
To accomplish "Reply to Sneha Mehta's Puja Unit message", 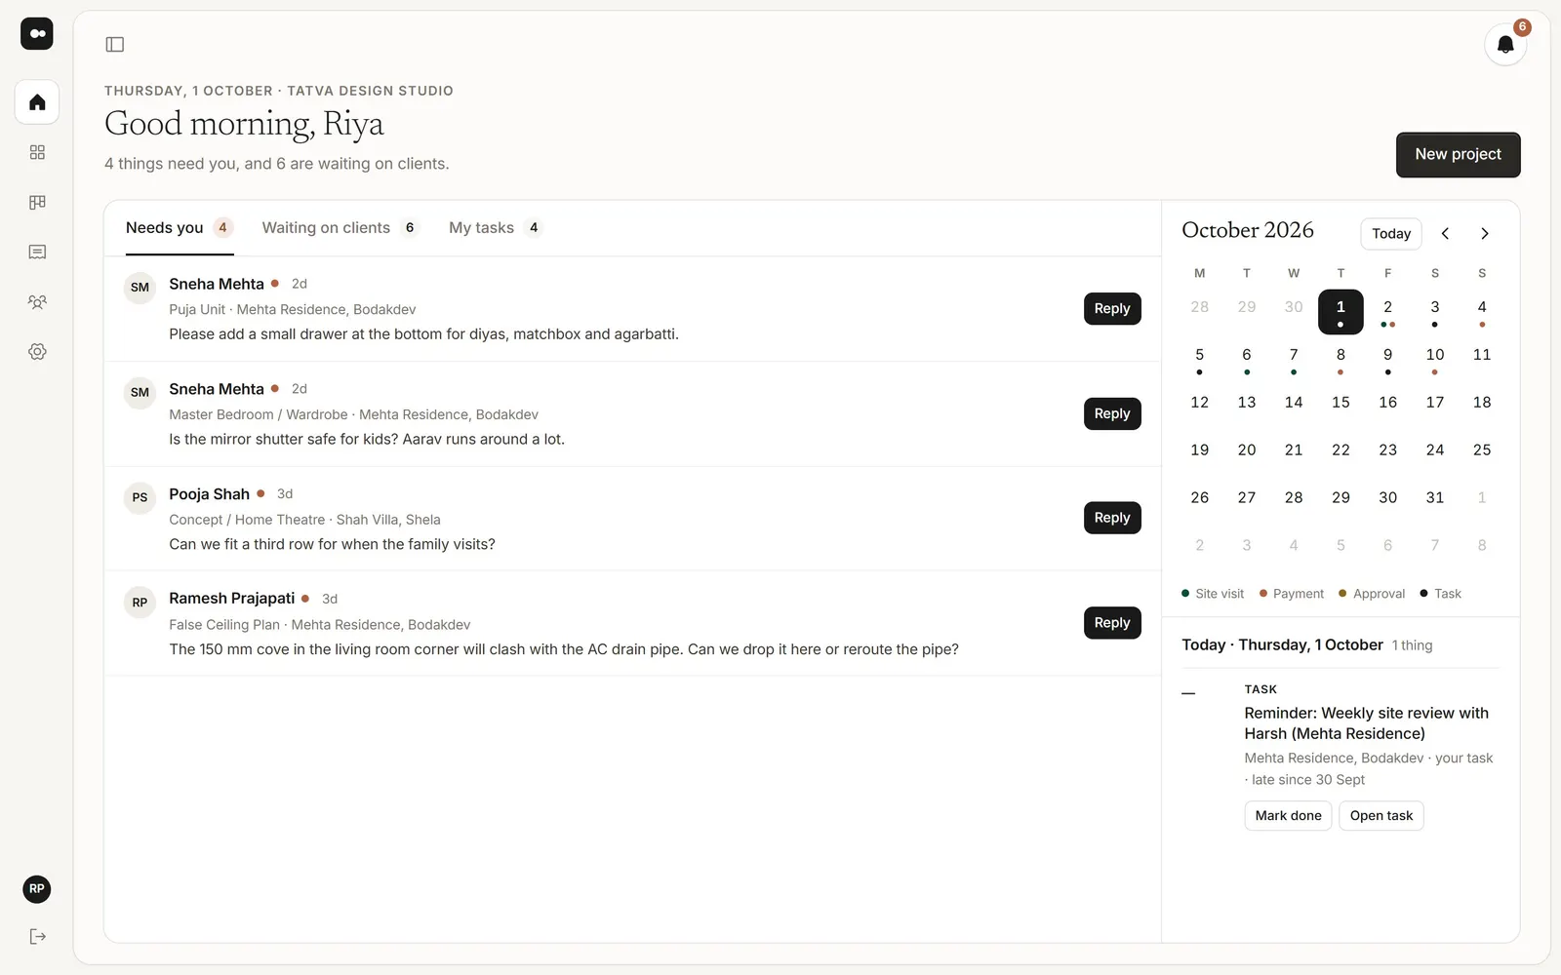I will click(1112, 309).
